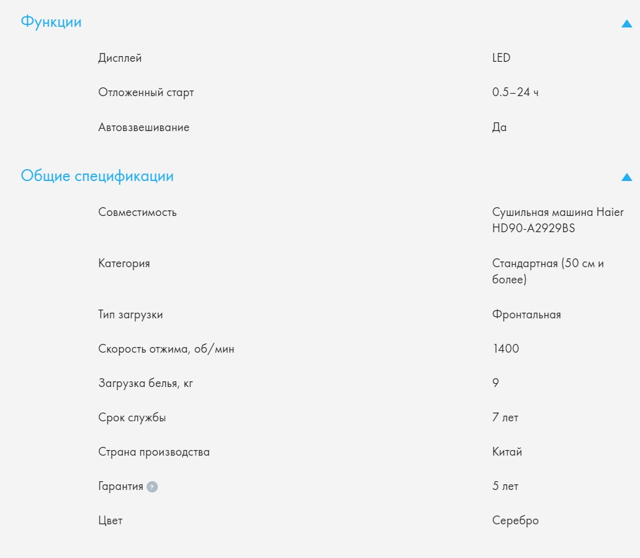Collapse the Общие спецификации section arrow
The width and height of the screenshot is (640, 558).
(627, 177)
